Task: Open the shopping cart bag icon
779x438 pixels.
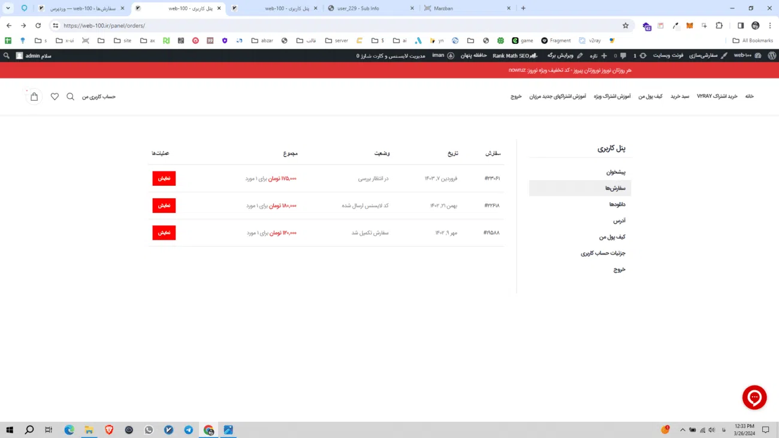Action: 34,96
